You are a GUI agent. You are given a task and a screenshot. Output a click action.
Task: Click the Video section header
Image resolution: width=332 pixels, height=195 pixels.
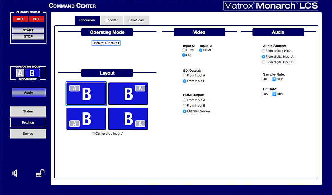[199, 32]
